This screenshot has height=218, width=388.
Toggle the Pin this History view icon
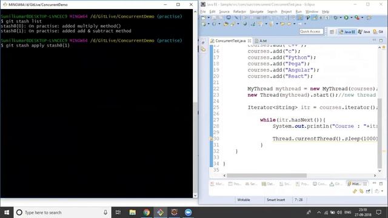click(368, 191)
